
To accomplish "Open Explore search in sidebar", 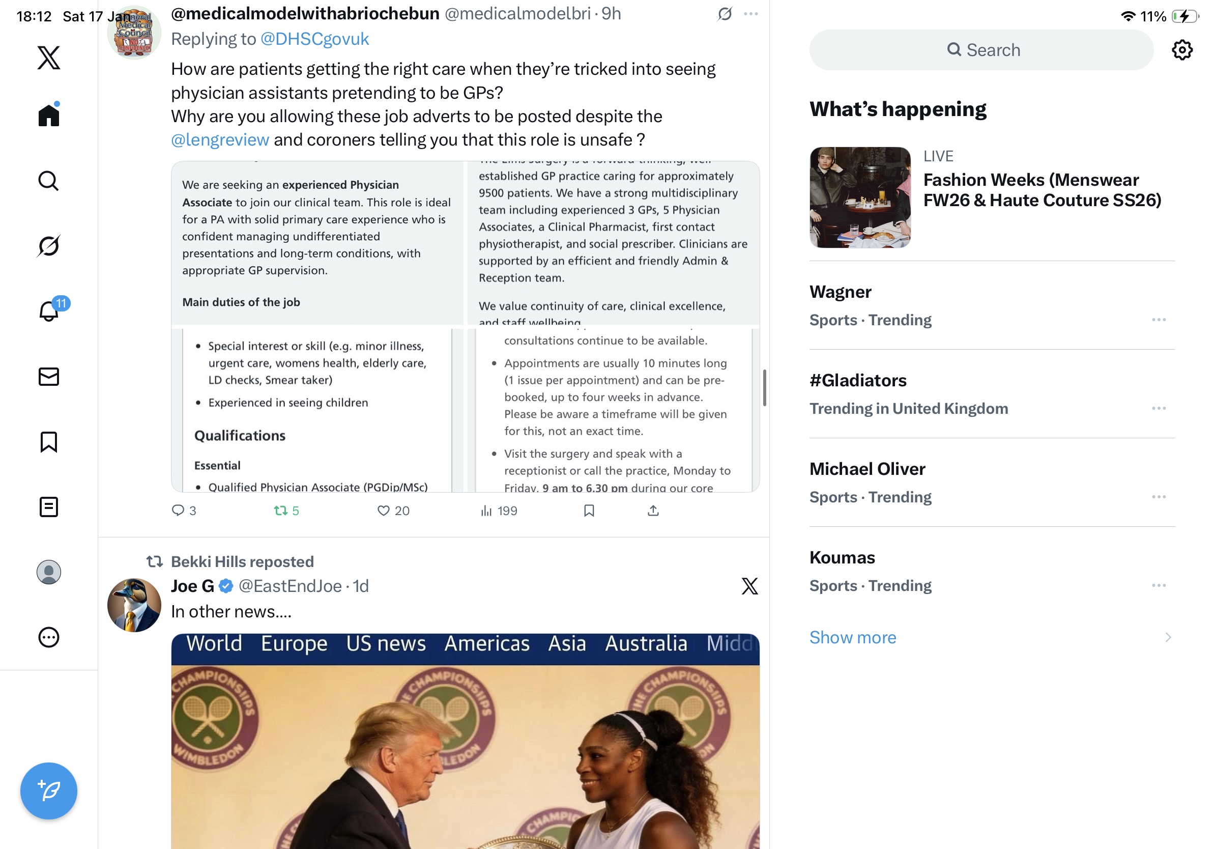I will click(x=49, y=181).
